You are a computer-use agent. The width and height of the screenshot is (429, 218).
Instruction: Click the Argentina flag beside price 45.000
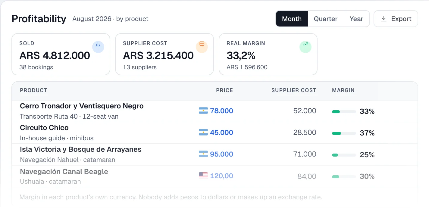point(203,132)
